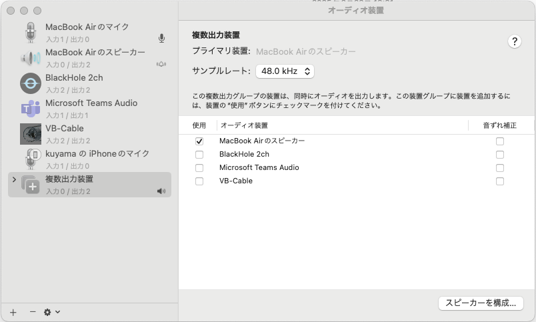Open help with the question mark button
Screen dimensions: 536x322
pyautogui.click(x=515, y=41)
